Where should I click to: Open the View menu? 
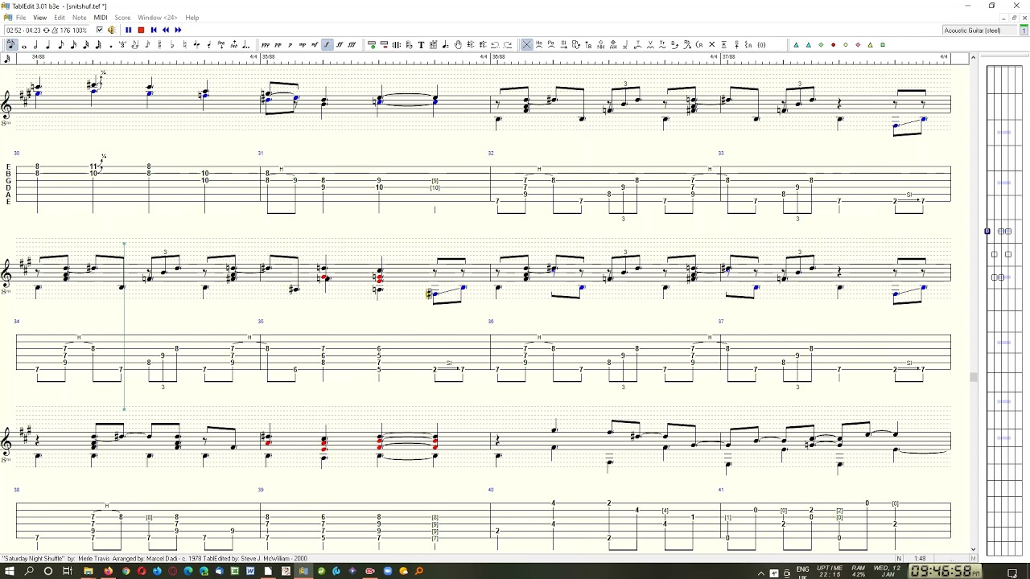click(x=39, y=18)
